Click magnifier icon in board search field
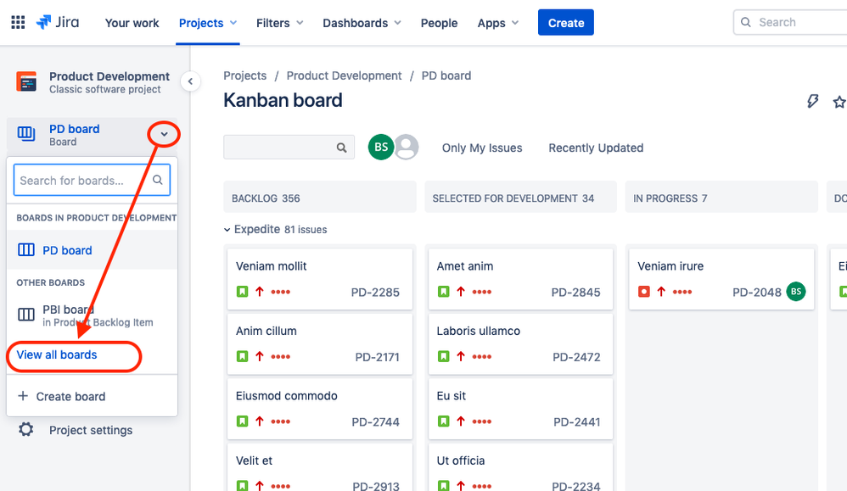The width and height of the screenshot is (847, 491). [x=158, y=181]
